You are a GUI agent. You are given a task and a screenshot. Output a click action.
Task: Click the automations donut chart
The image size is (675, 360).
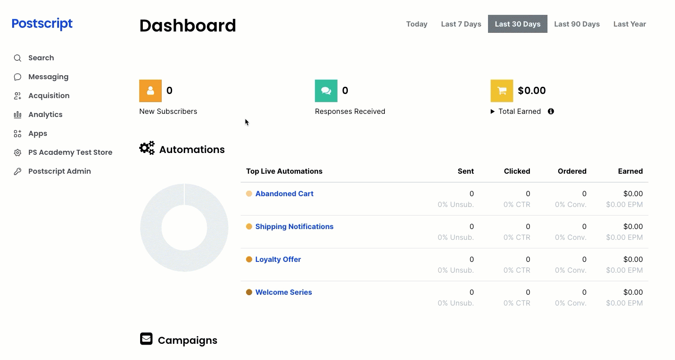pos(184,227)
